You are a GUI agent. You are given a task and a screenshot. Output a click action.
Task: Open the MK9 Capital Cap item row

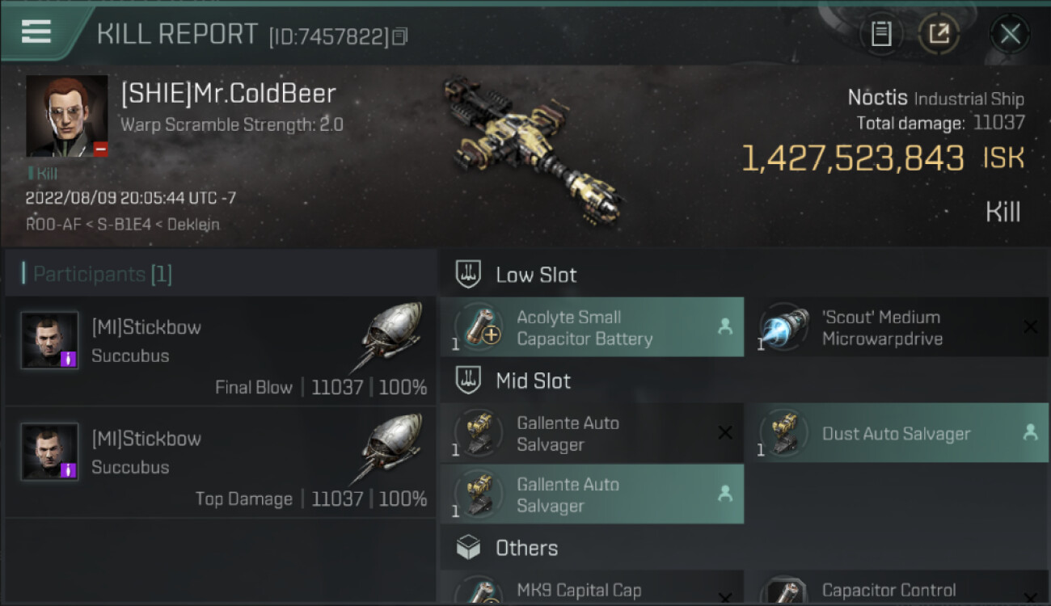coord(592,587)
